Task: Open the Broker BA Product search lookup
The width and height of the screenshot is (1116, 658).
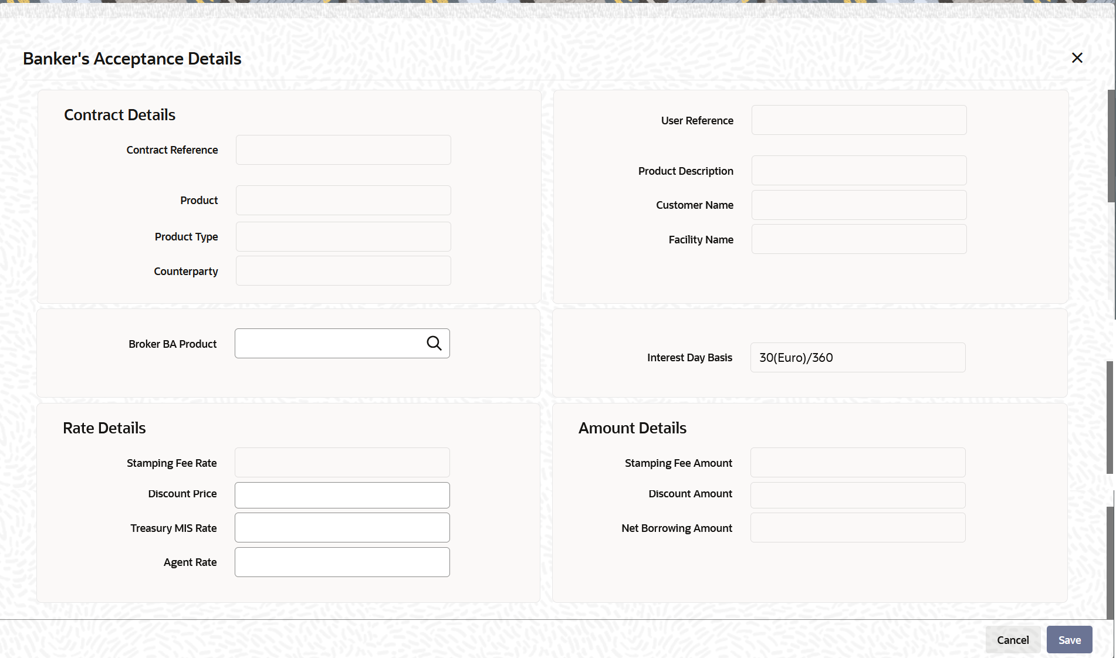Action: 434,343
